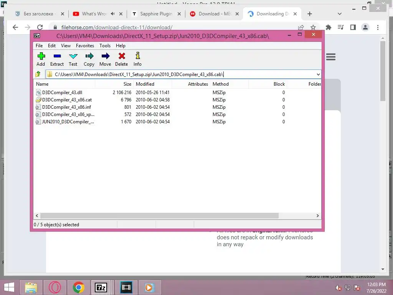Expand the 7-Zip address path dropdown
Screen dimensions: 393x295
click(x=318, y=74)
